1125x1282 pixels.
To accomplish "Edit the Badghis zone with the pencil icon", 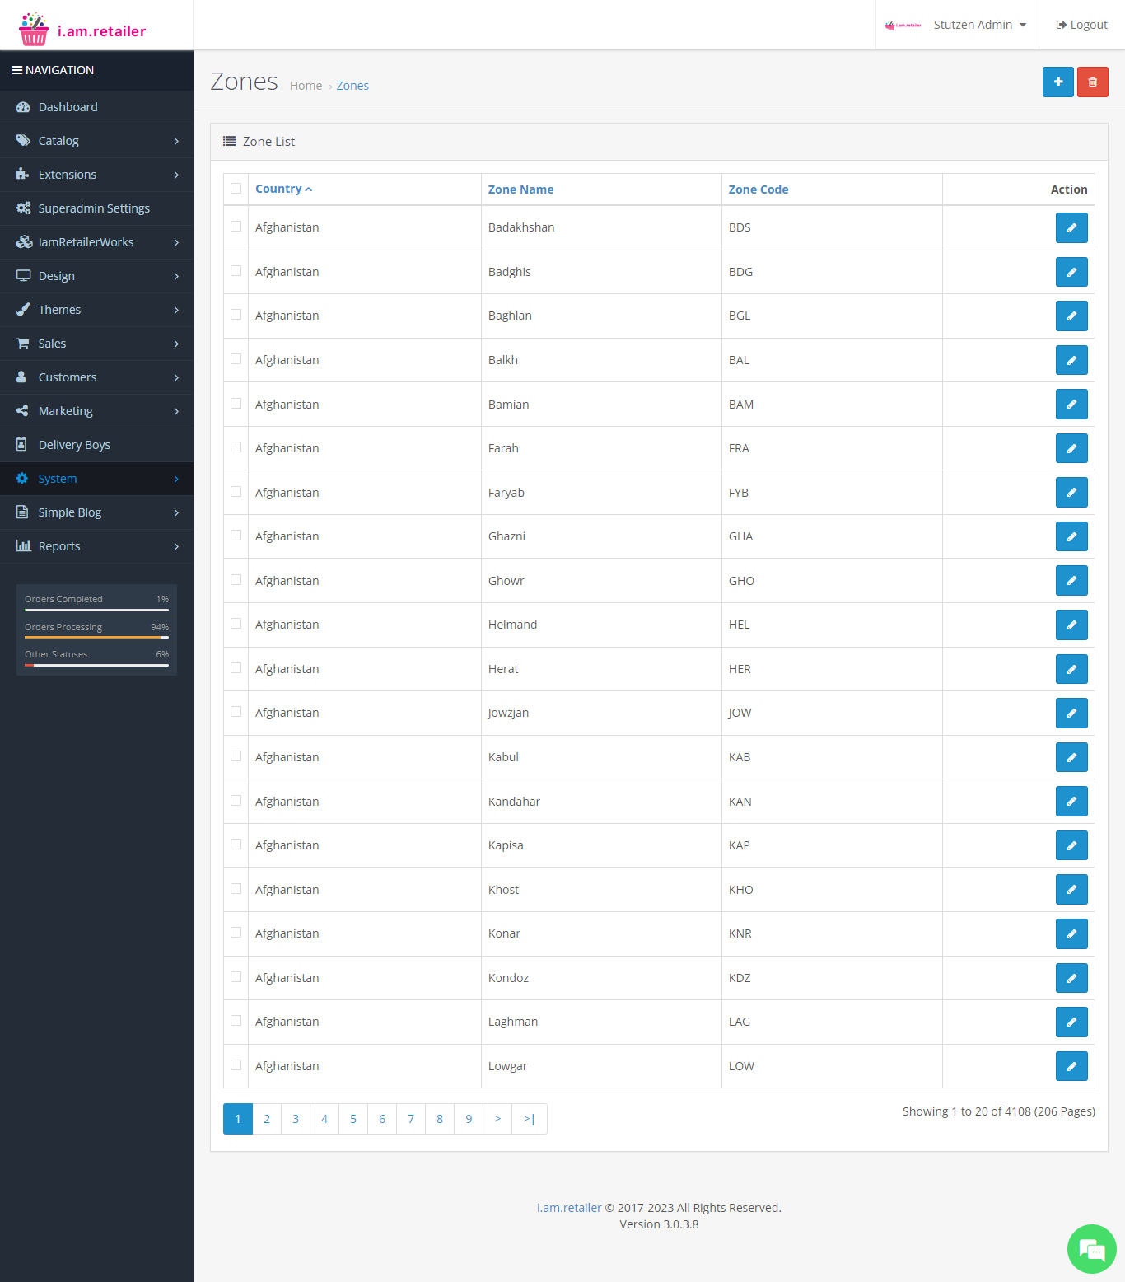I will 1071,272.
